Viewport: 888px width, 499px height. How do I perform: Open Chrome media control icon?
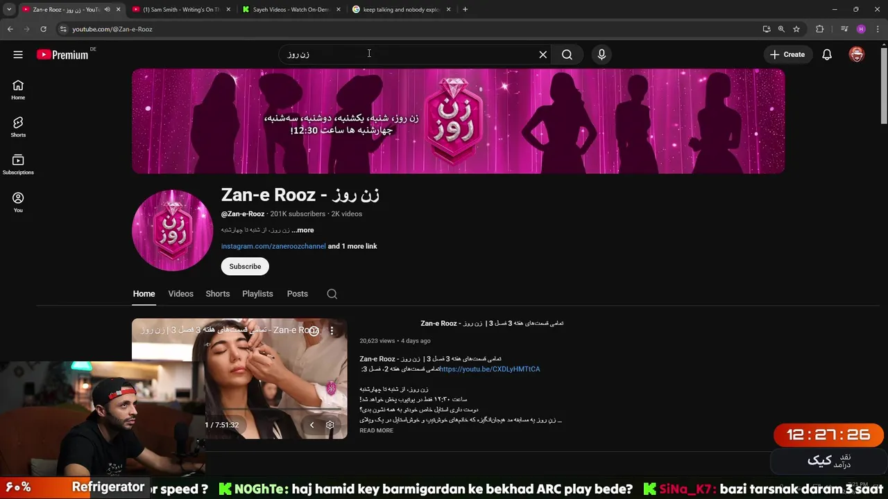(x=844, y=29)
